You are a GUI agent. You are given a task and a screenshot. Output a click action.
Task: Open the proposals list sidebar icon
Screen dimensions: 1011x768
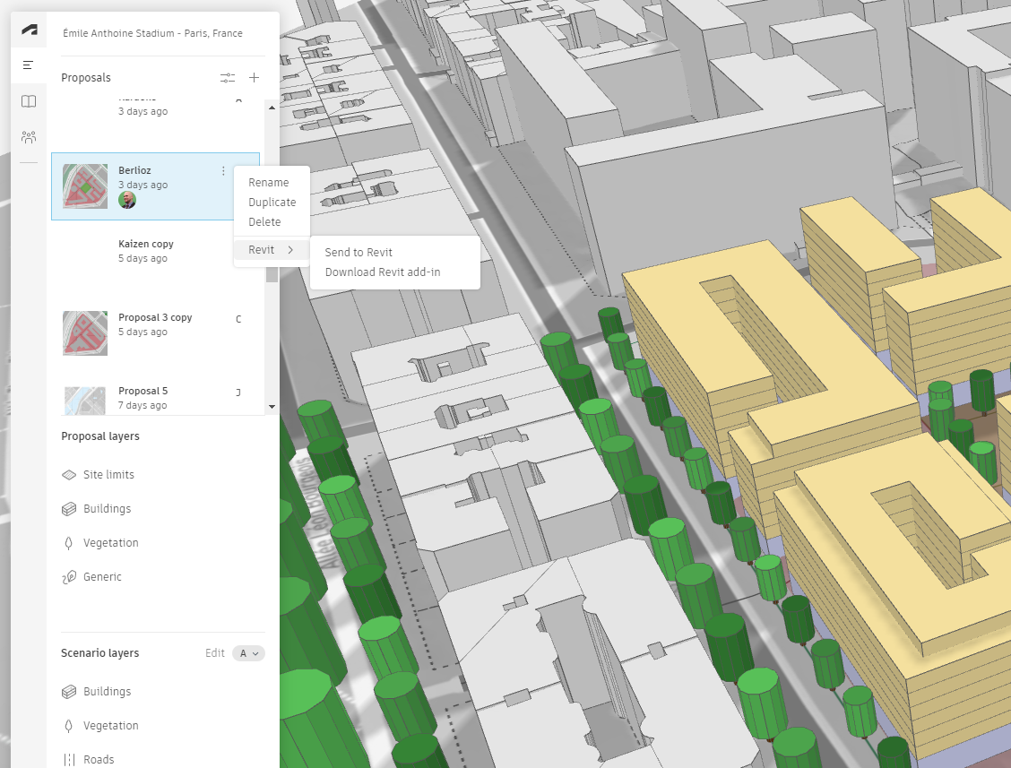click(29, 65)
